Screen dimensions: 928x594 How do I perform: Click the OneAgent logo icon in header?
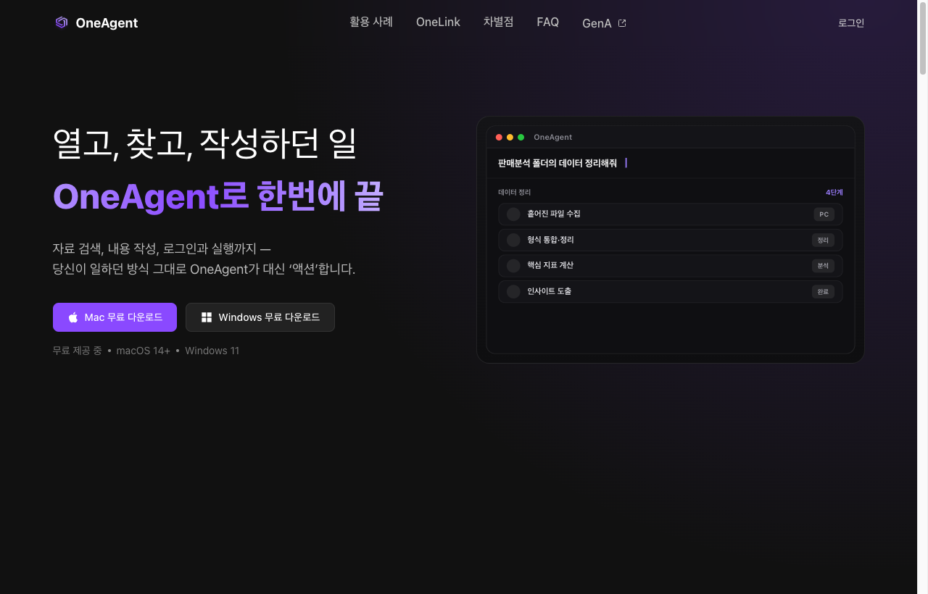coord(62,22)
